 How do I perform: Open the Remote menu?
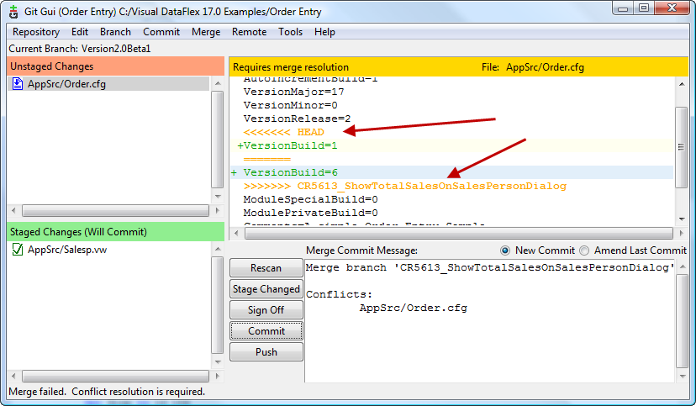click(x=249, y=32)
